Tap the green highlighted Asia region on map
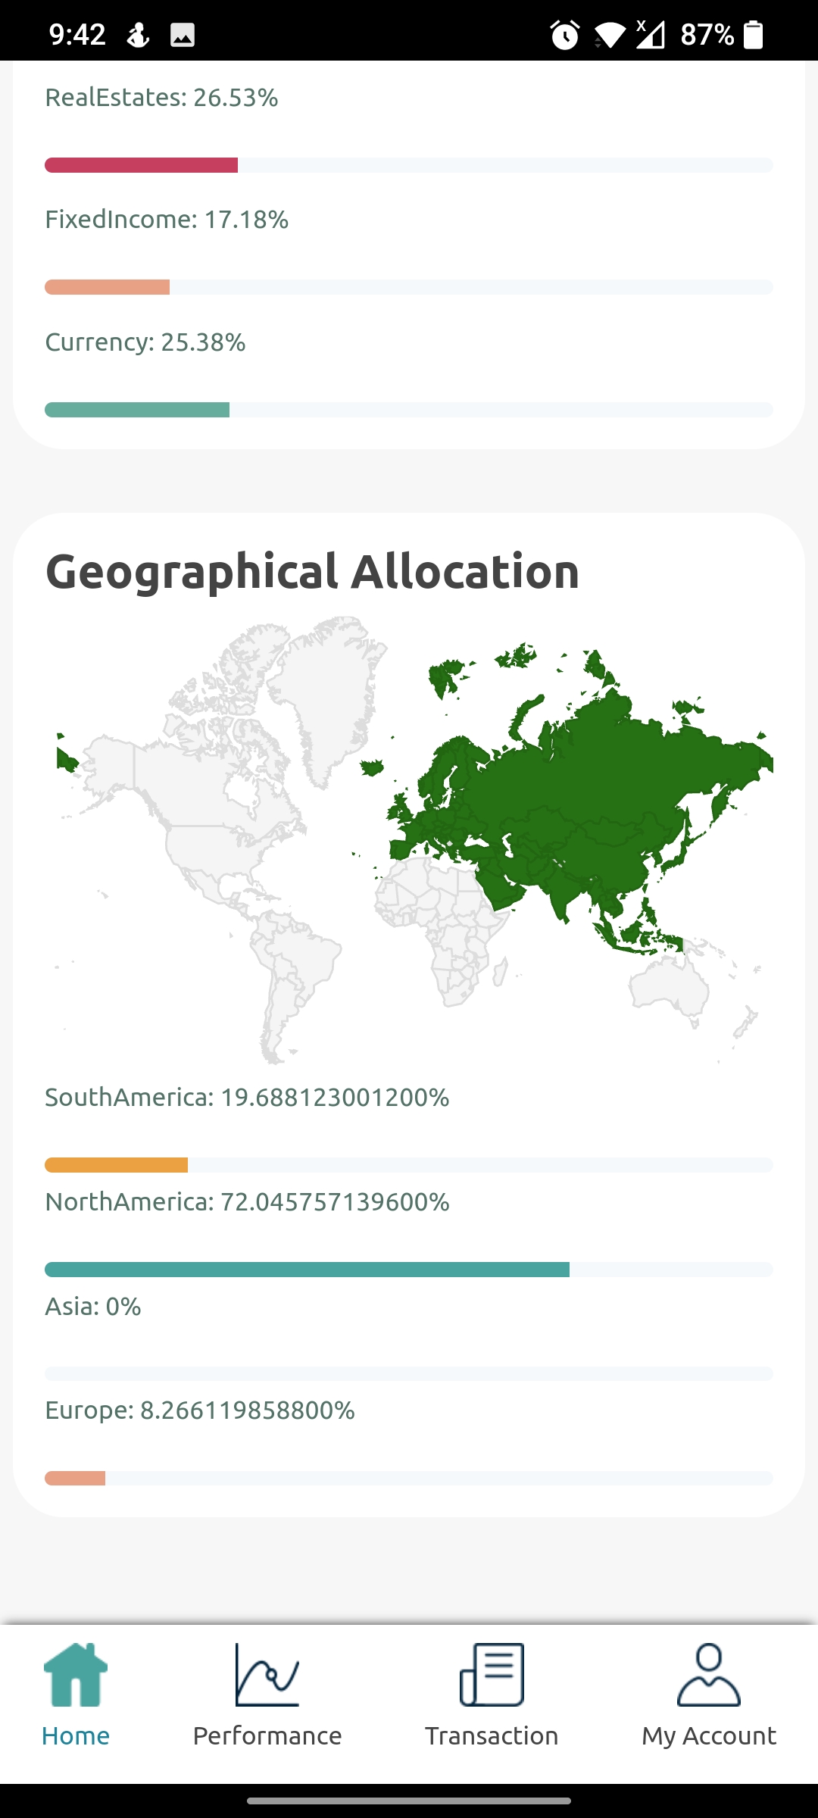 coord(606,803)
